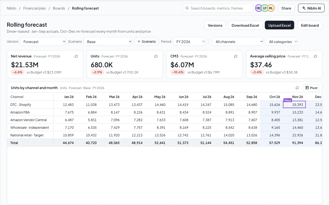Open Versions history
This screenshot has height=205, width=329.
click(215, 25)
